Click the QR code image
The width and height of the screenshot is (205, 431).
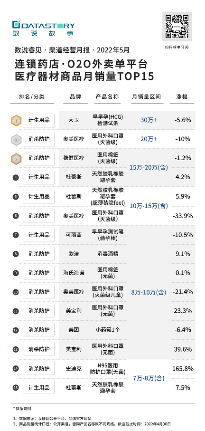[177, 27]
